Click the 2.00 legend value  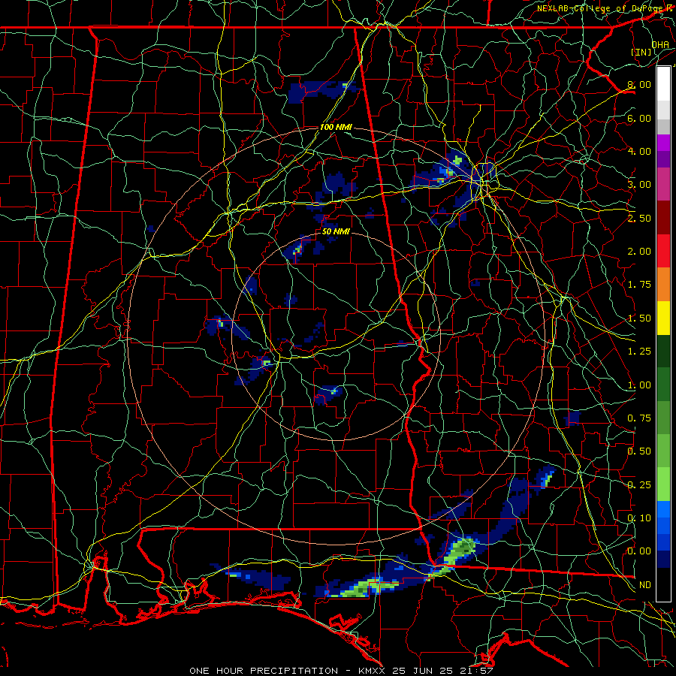tap(639, 252)
